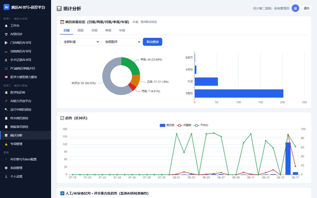Click the calendar icon beside 病历质量总览
This screenshot has height=198, width=317.
click(62, 22)
